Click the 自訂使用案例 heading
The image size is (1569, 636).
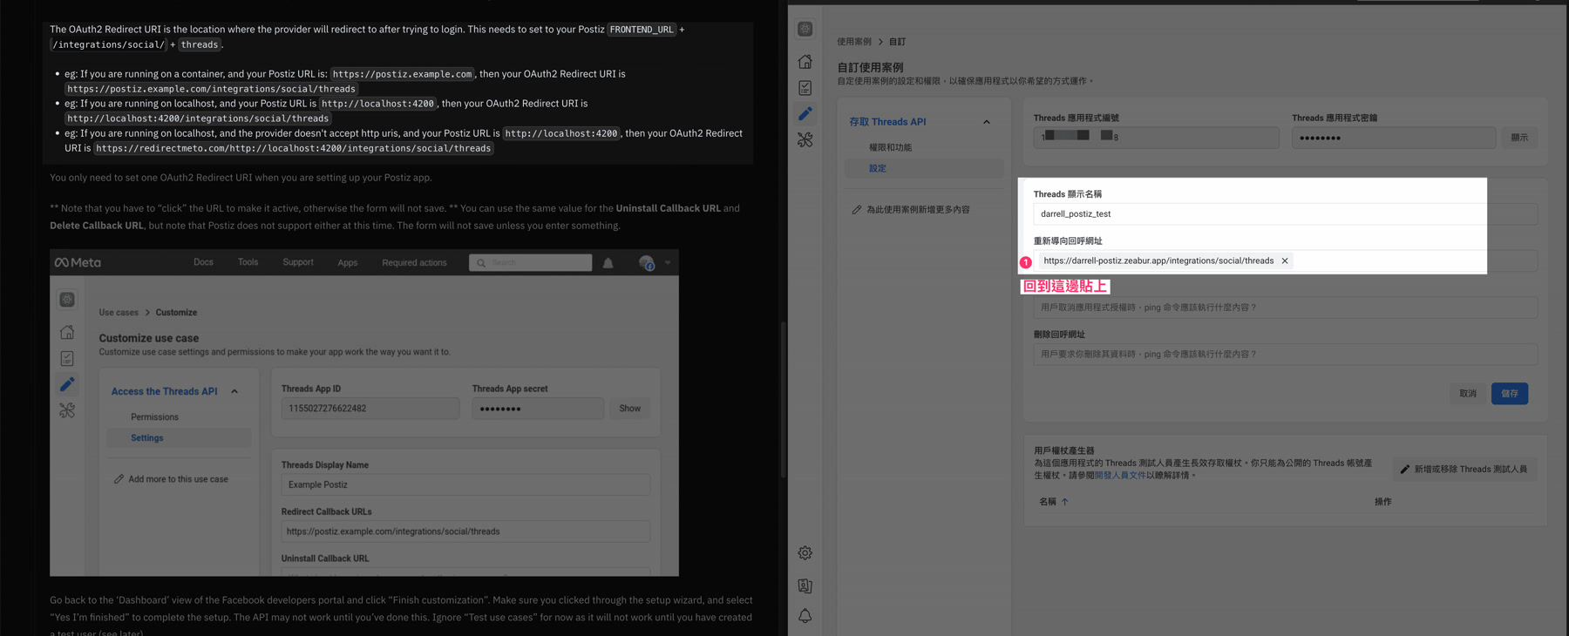[x=870, y=67]
